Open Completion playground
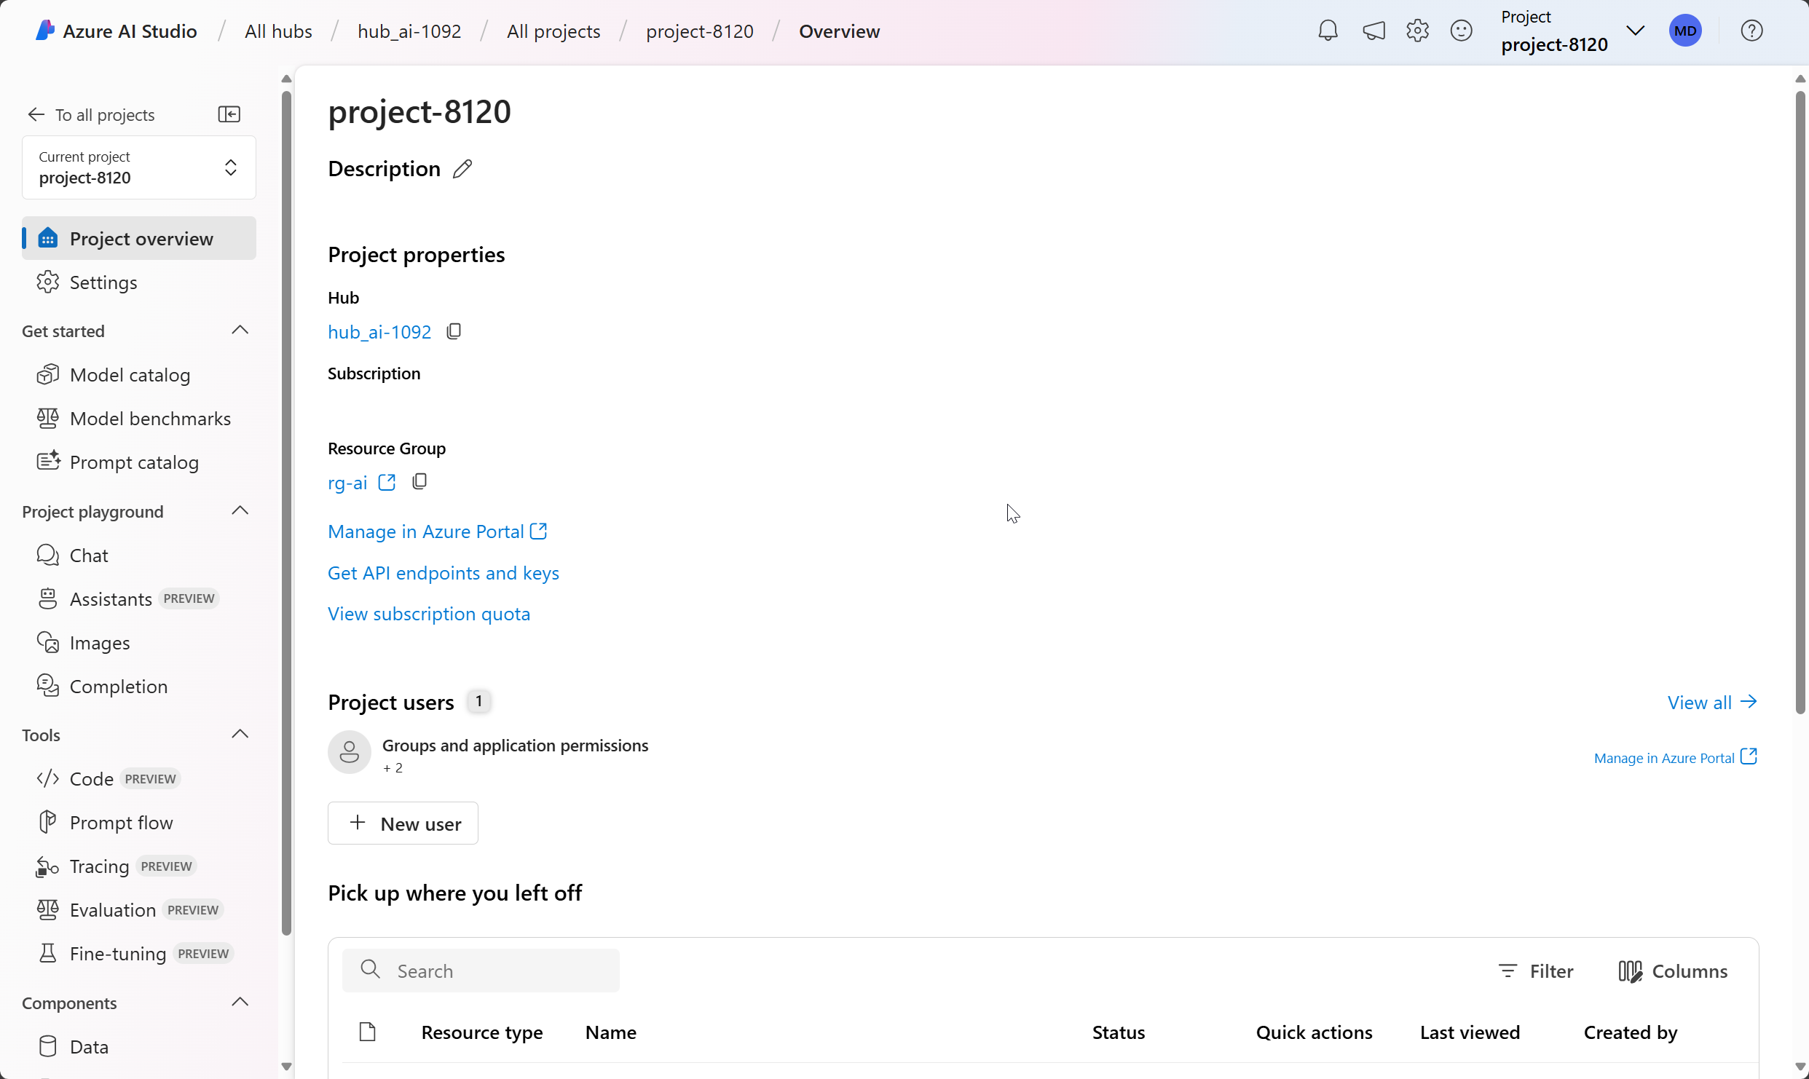This screenshot has height=1079, width=1809. [x=139, y=686]
